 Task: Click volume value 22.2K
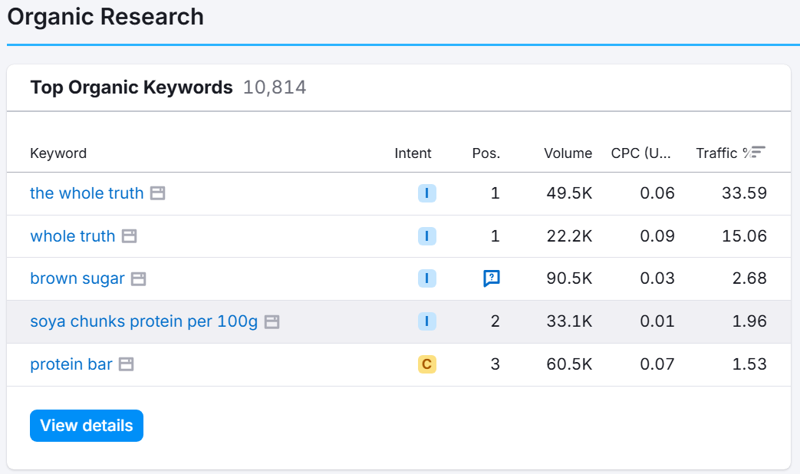[x=569, y=236]
